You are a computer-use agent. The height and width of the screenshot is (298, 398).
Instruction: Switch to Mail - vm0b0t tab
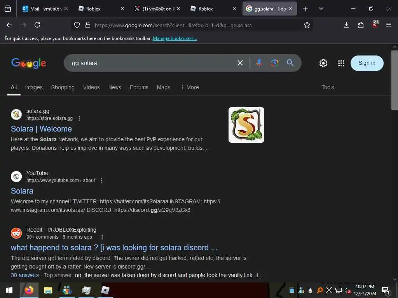(42, 9)
